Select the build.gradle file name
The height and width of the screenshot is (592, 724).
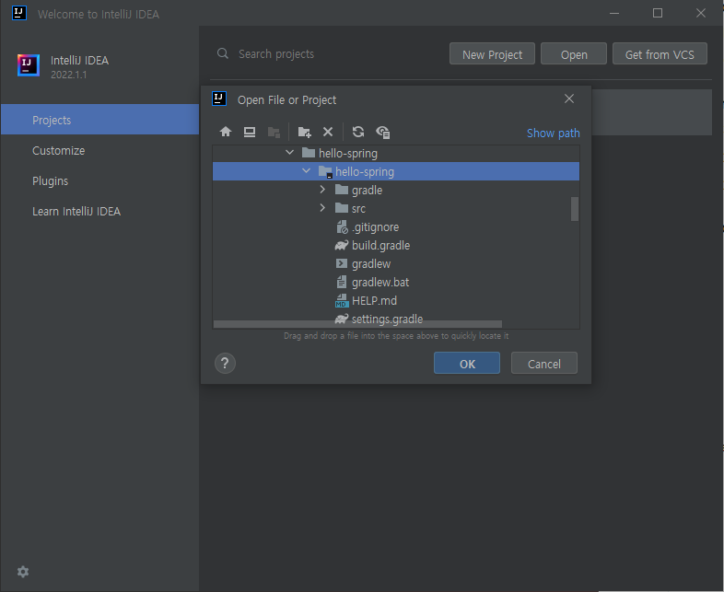(x=381, y=246)
